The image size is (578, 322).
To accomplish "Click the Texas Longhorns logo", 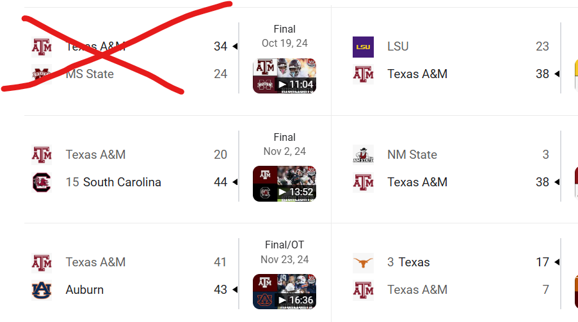I will (x=363, y=262).
